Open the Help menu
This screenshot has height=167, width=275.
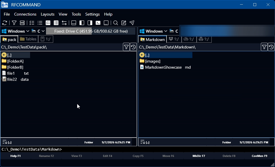point(108,14)
